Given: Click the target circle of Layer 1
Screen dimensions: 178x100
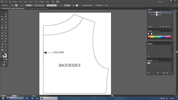Looking at the screenshot, I should (169, 15).
